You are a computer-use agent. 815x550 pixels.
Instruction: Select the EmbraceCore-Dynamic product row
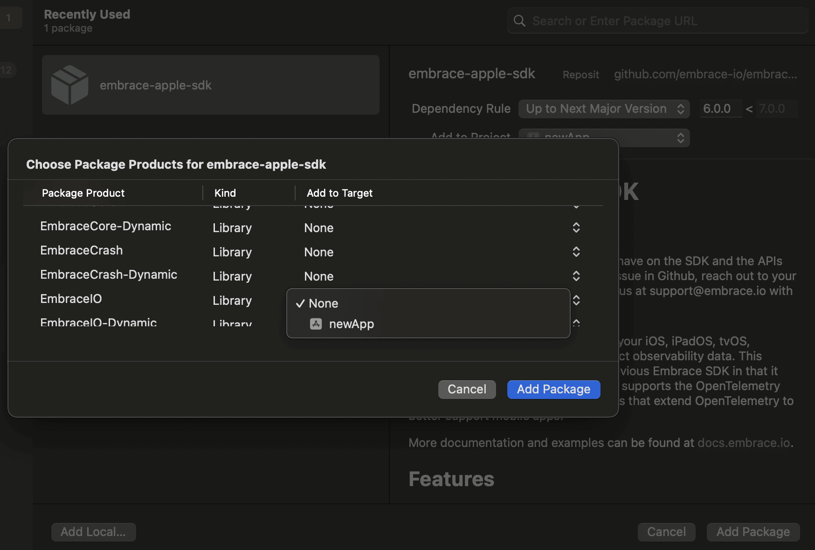pos(312,227)
